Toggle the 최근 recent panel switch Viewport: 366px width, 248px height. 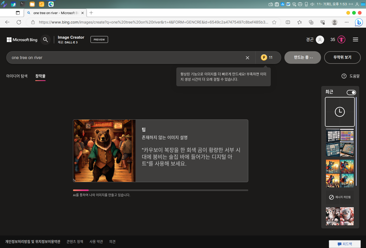click(x=351, y=93)
